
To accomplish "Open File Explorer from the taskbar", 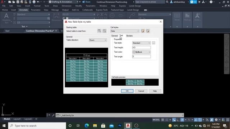I will coord(95,126).
